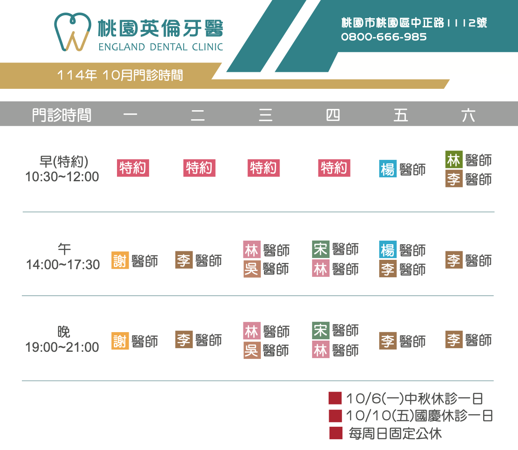Screen dimensions: 518x450
Task: Click the brown 李 badge in Friday evening
Action: [388, 341]
